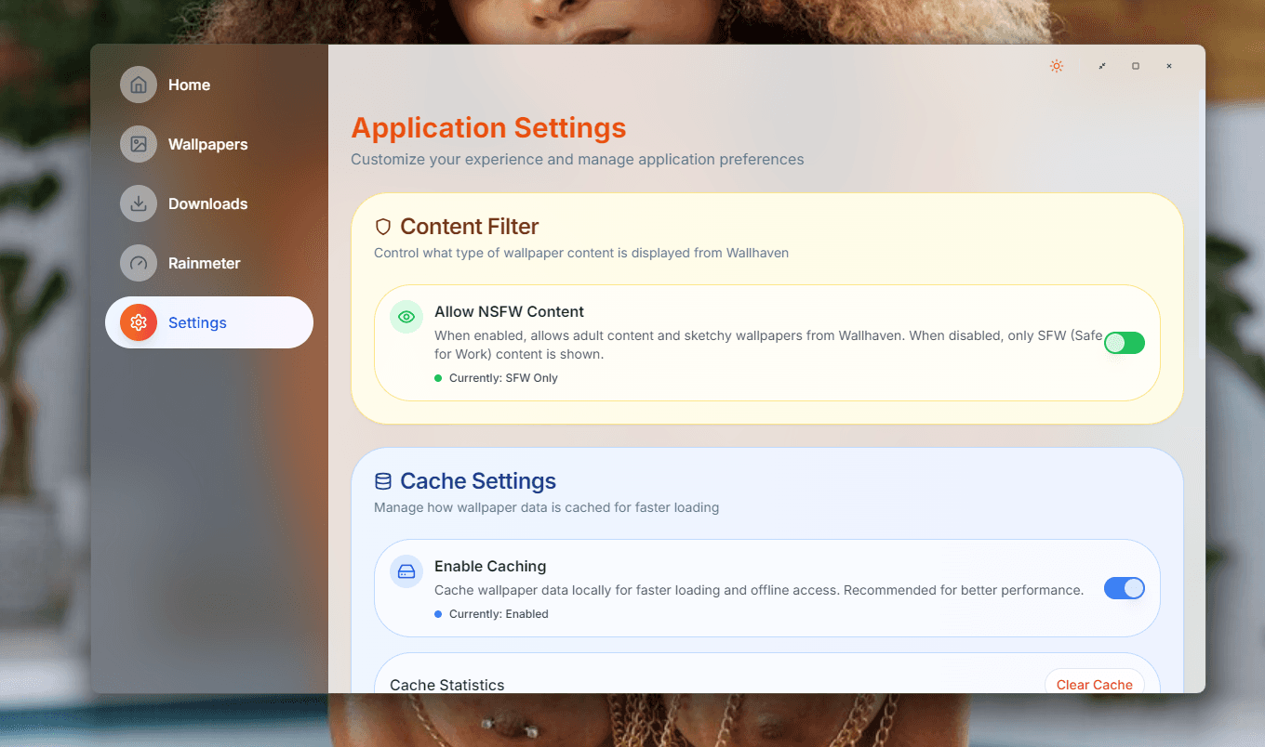Switch app theme with the sun toggle
The width and height of the screenshot is (1265, 747).
1056,66
